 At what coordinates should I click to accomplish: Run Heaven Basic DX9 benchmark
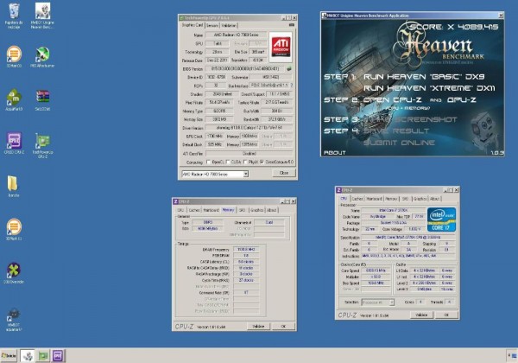pos(424,77)
